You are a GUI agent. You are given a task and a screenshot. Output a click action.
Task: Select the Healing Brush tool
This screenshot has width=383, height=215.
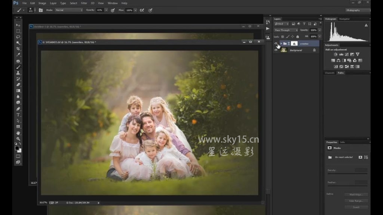pyautogui.click(x=18, y=61)
